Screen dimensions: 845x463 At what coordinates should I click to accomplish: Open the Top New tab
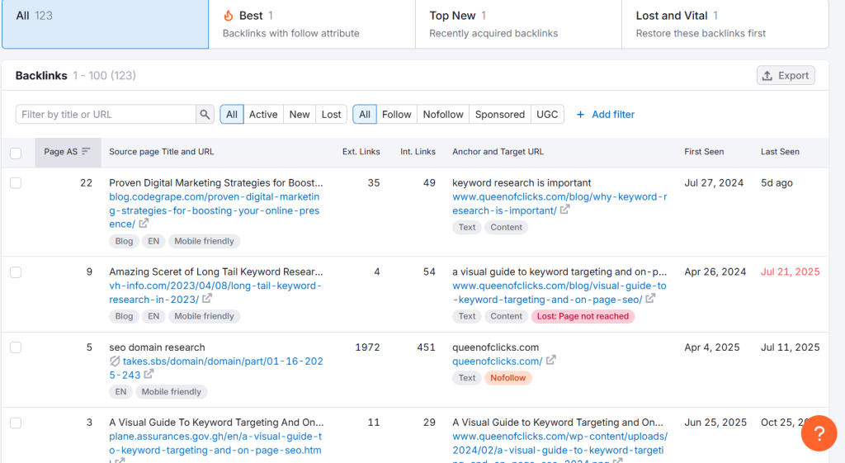pos(518,24)
